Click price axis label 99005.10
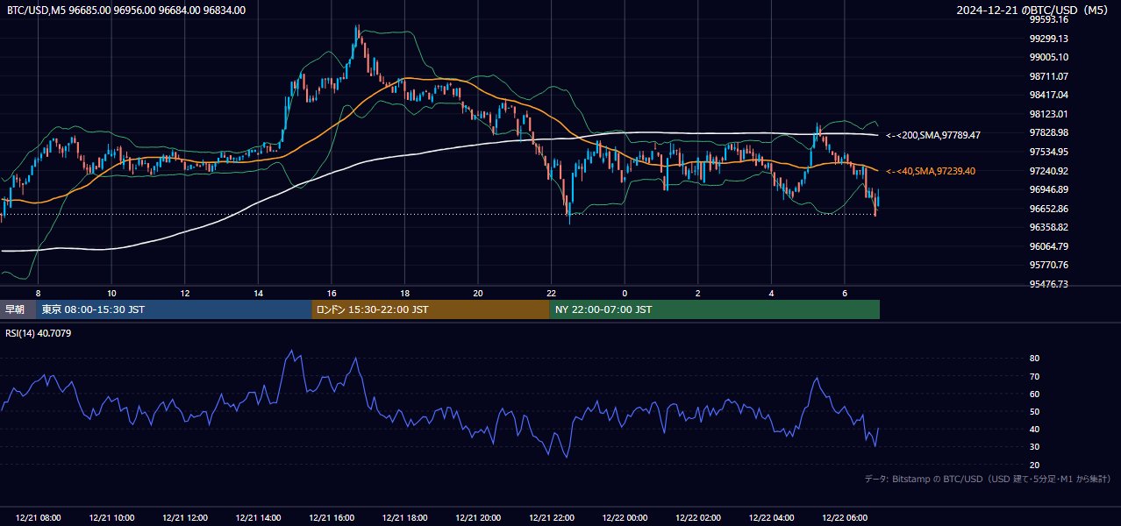This screenshot has width=1121, height=526. (1048, 57)
